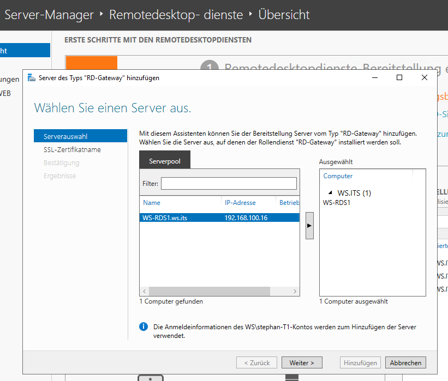Screen dimensions: 448x381
Task: Click the Weiter > button
Action: coord(302,362)
